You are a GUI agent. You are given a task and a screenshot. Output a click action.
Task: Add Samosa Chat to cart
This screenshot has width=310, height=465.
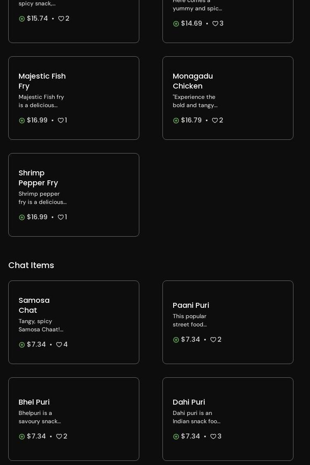tap(22, 345)
